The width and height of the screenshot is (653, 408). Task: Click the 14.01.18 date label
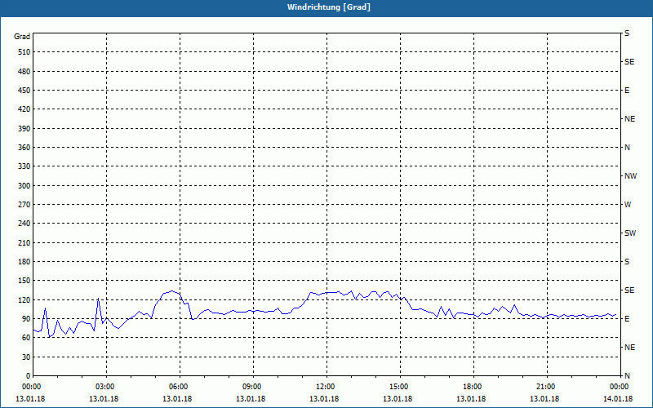(x=618, y=399)
